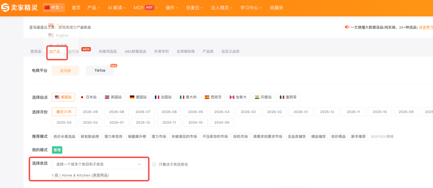Select 日本站 with the Japan flag
Screen dimensions: 433x188
88,97
